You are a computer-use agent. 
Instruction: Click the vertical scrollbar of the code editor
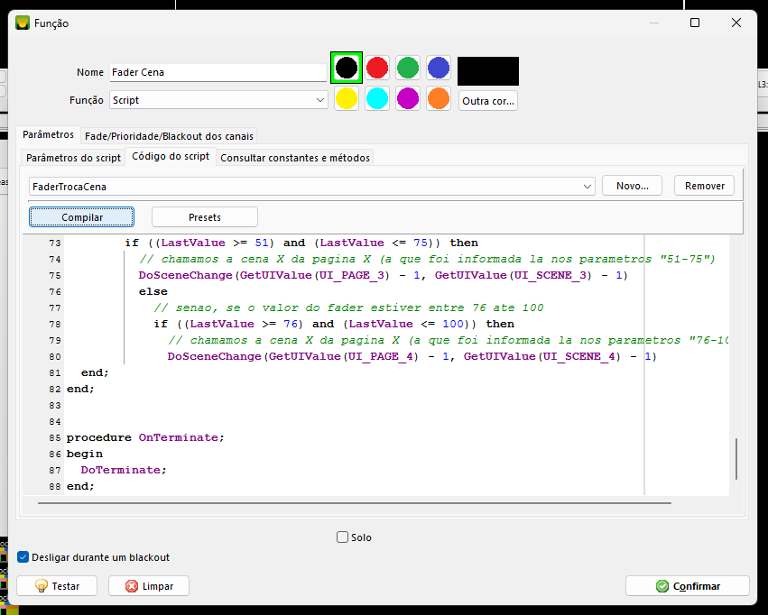(737, 459)
